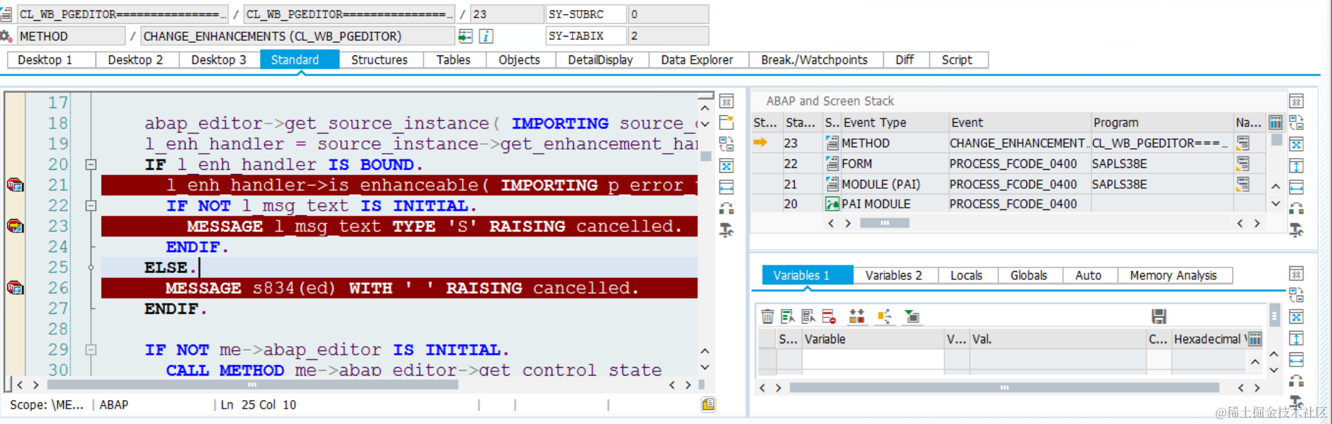1332x424 pixels.
Task: Click vertical maximize icon beside Variables panel
Action: point(1296,338)
